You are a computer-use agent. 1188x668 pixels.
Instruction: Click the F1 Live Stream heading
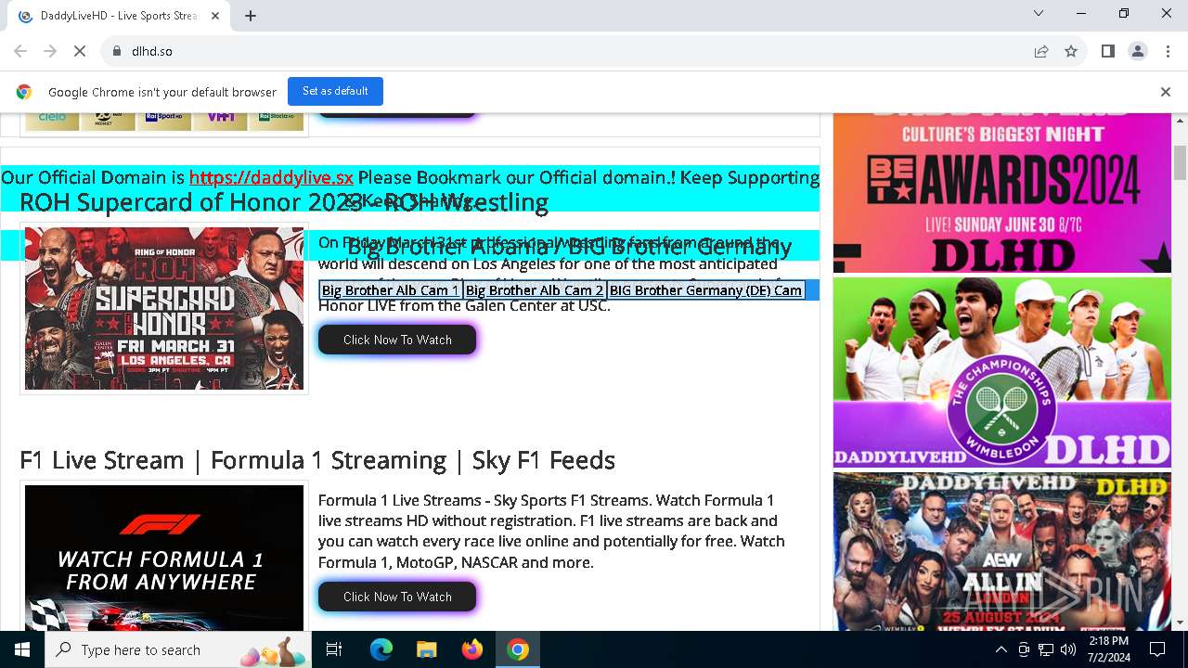(317, 460)
